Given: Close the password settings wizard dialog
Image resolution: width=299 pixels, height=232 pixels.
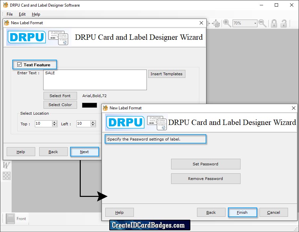Looking at the screenshot, I should pos(293,108).
